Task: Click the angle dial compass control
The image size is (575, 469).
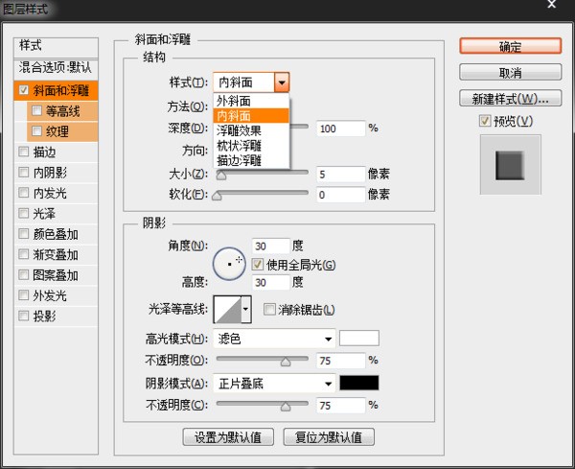Action: [x=230, y=262]
